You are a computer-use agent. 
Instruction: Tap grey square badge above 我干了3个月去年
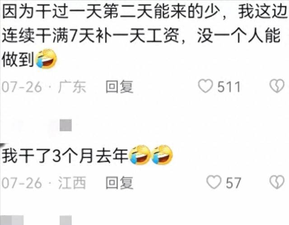[x=65, y=125]
